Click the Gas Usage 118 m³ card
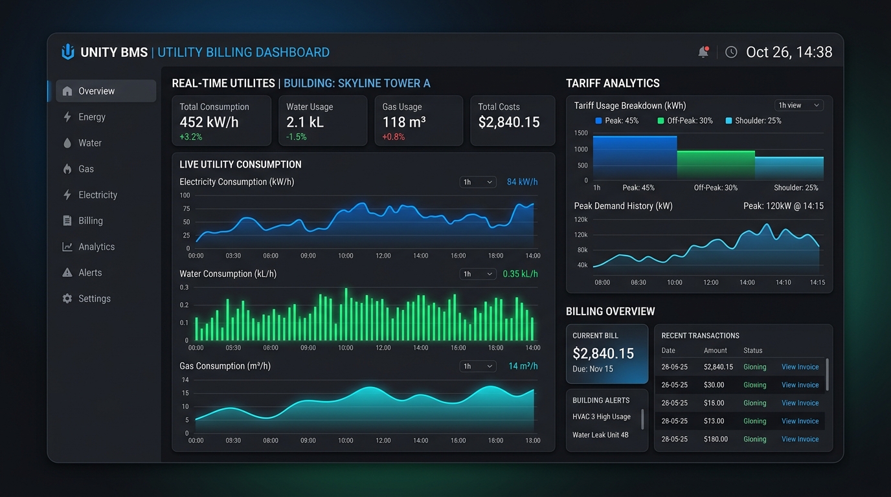This screenshot has height=497, width=891. coord(419,120)
